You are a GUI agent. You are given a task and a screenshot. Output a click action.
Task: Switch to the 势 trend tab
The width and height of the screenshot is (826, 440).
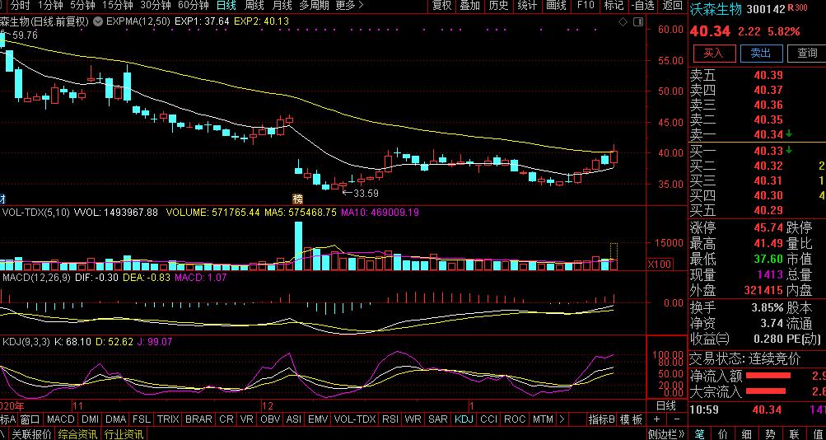point(771,434)
